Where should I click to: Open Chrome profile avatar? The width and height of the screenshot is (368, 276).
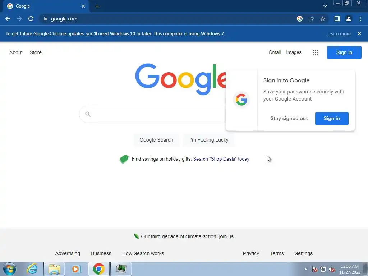(349, 19)
